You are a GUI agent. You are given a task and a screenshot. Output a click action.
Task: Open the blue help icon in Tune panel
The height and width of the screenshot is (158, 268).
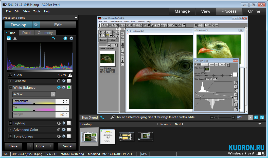coord(65,38)
